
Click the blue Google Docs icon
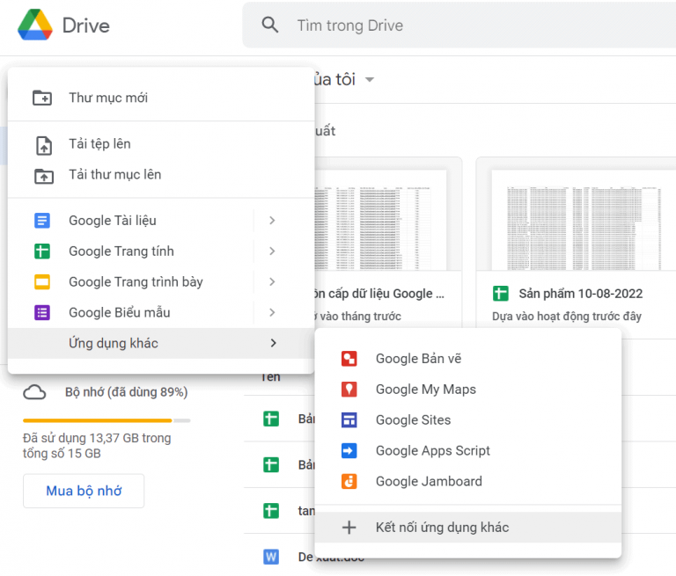click(x=42, y=221)
